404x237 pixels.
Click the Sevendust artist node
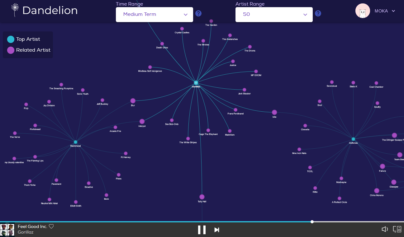click(332, 82)
